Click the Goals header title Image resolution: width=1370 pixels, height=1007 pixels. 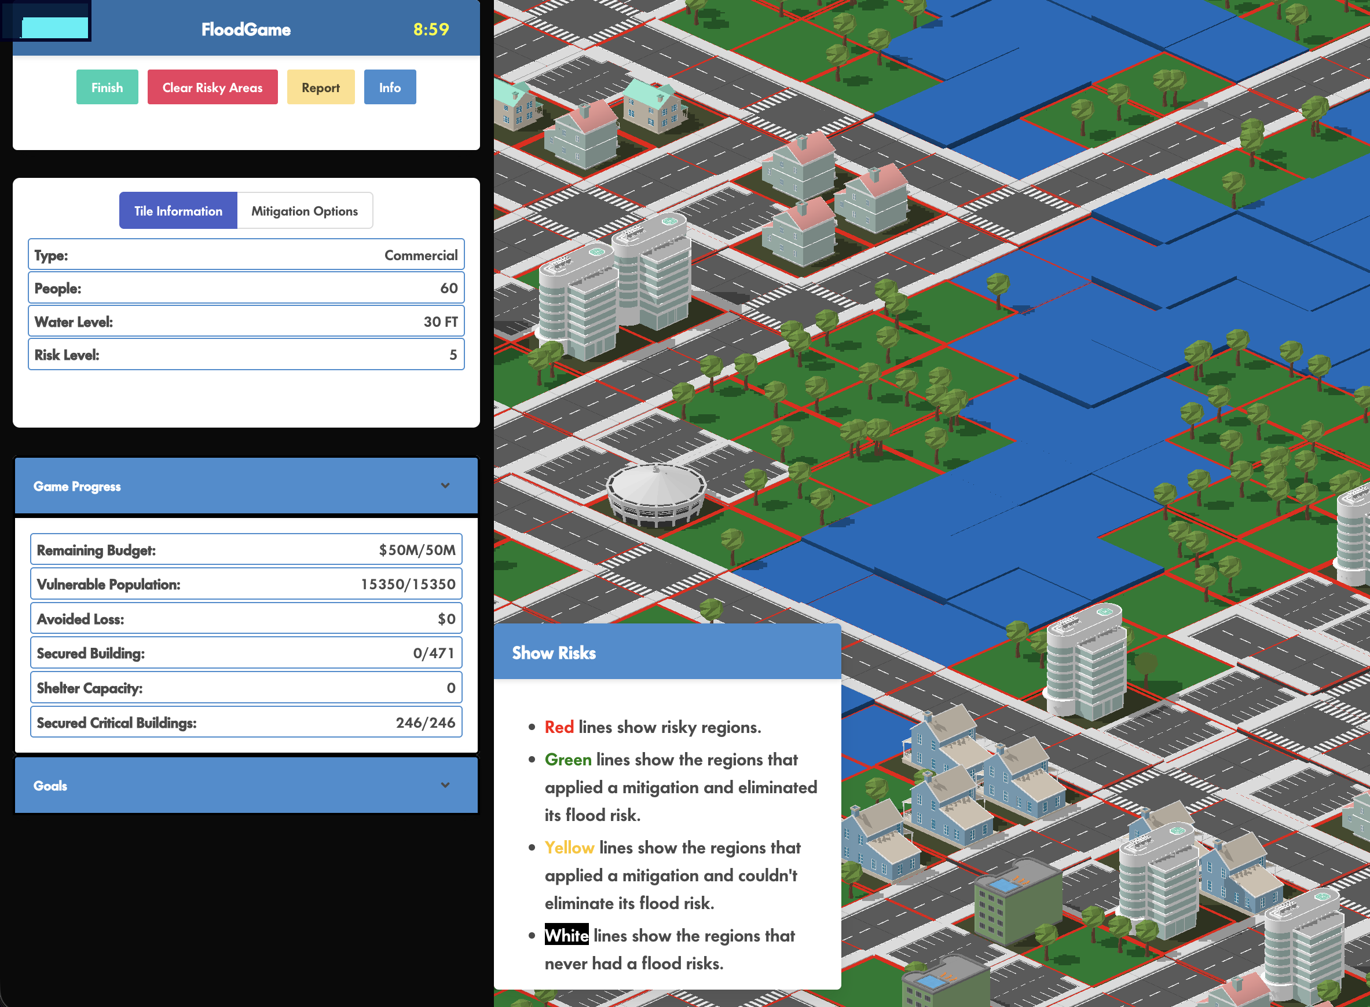(50, 786)
